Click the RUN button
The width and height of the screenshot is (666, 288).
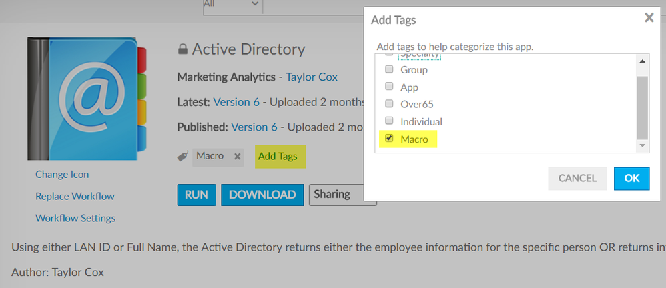(196, 195)
